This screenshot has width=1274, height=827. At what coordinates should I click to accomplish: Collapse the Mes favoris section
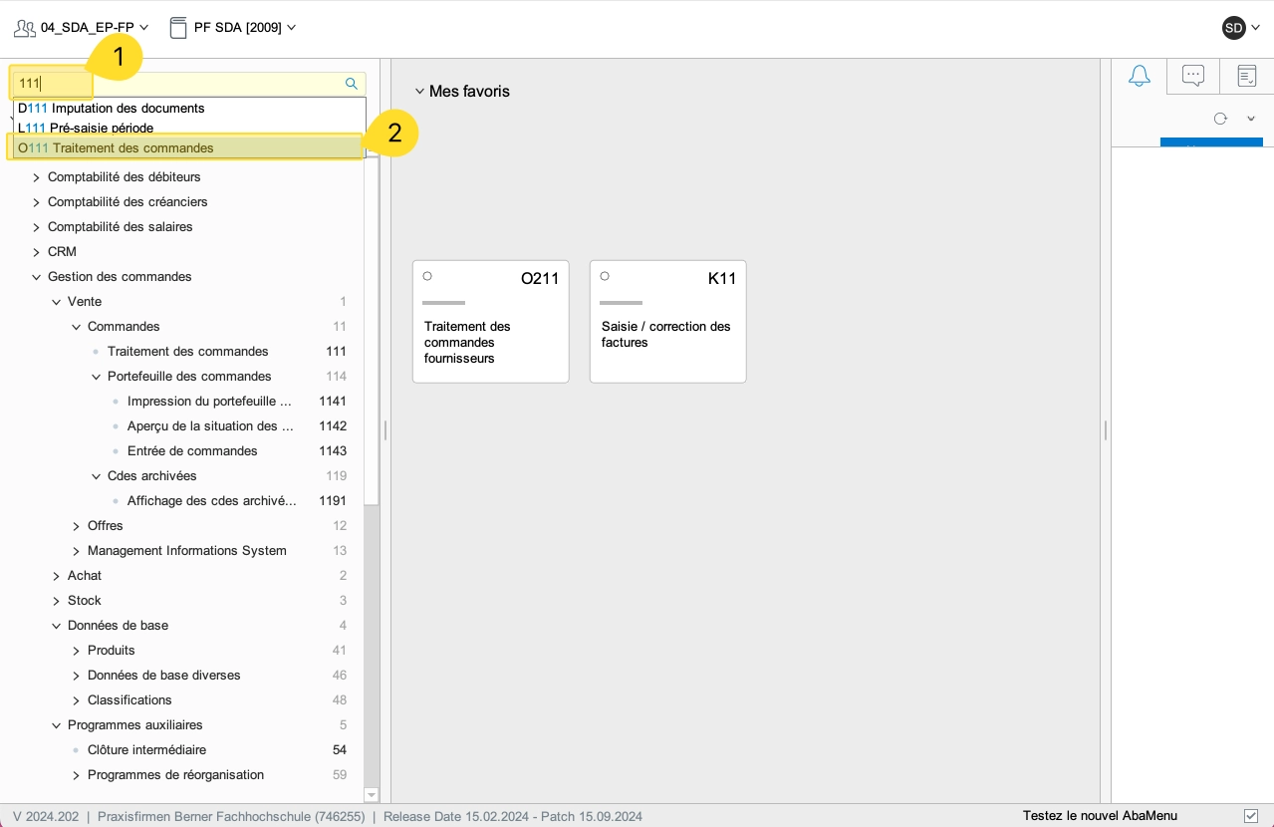click(x=419, y=92)
